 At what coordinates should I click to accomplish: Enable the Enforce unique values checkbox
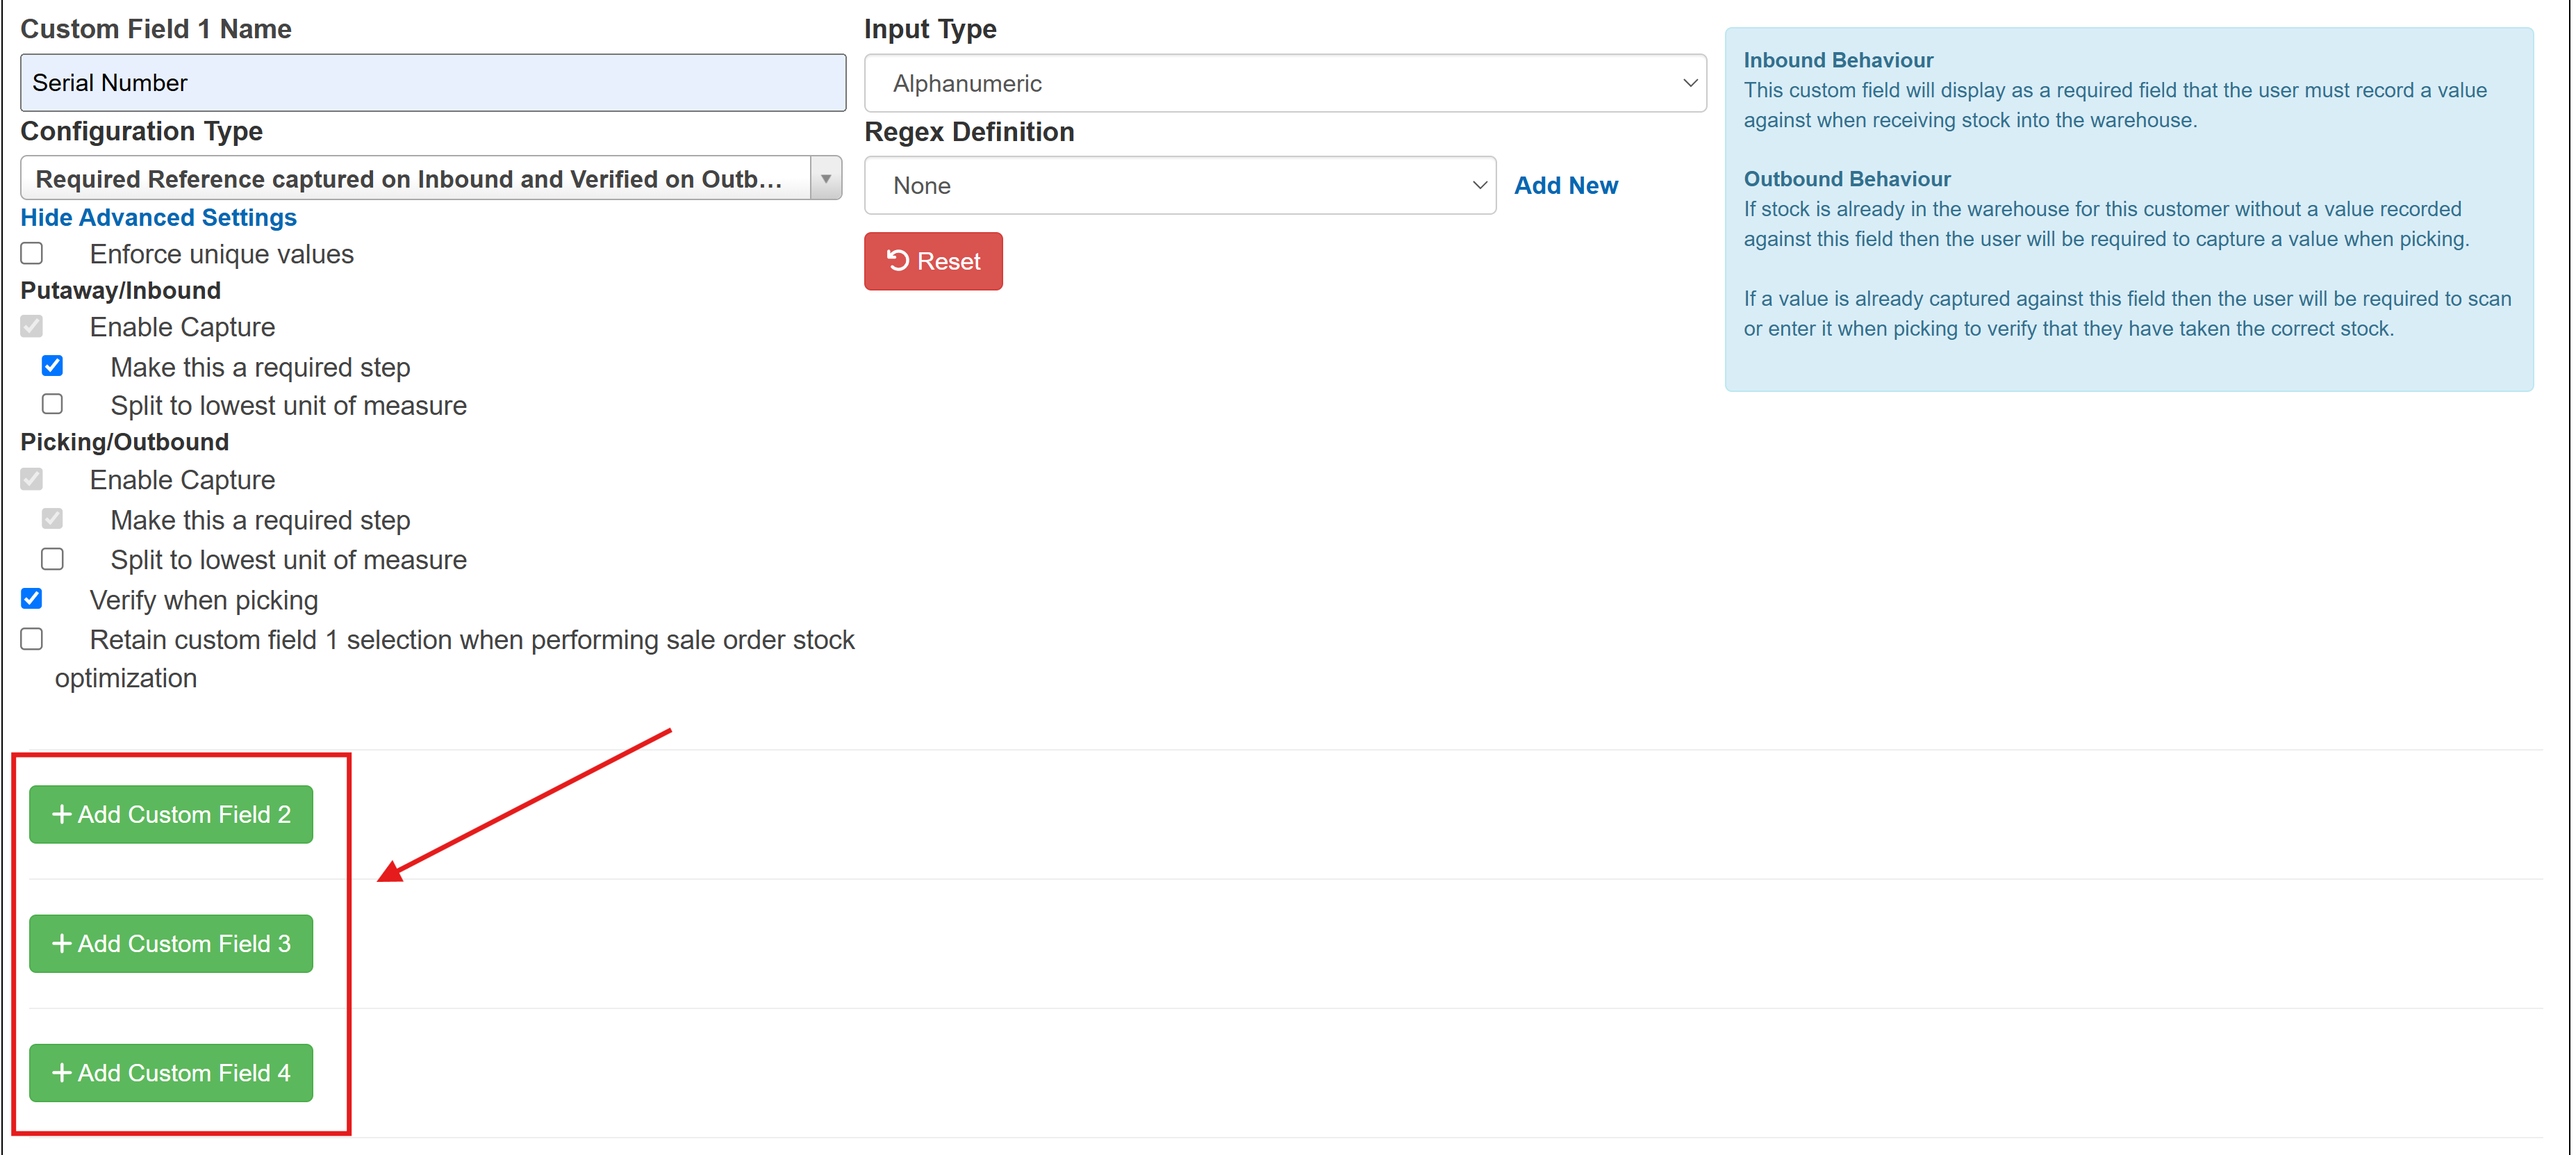32,253
